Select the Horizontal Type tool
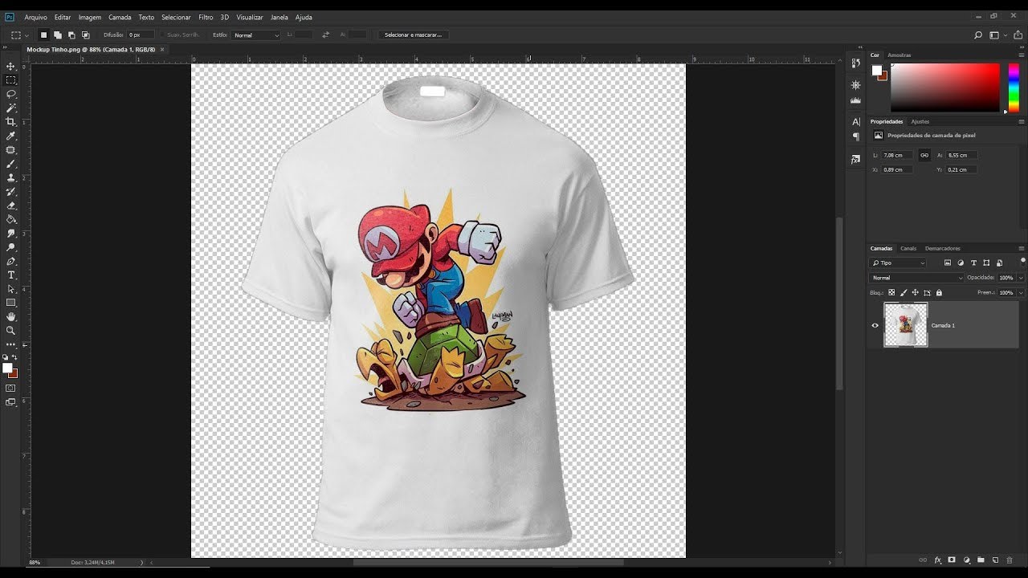This screenshot has height=578, width=1028. click(11, 275)
